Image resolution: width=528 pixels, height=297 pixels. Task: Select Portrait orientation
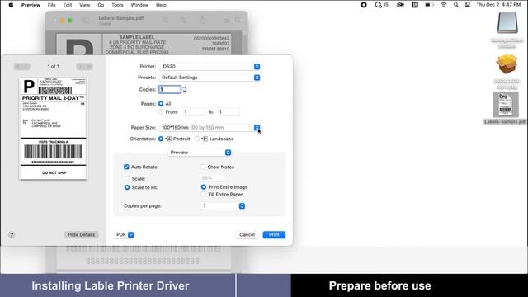161,139
